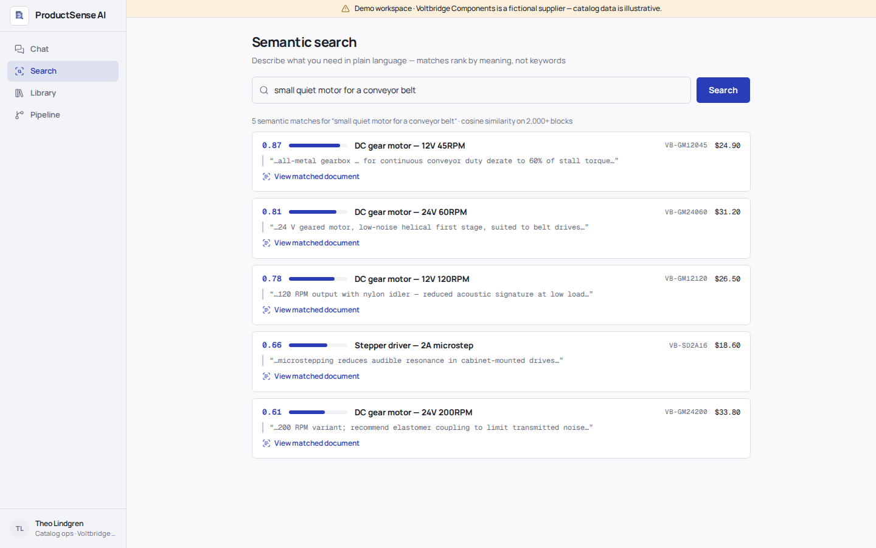Click the snippet recommending elastomer coupling
The height and width of the screenshot is (548, 876).
pyautogui.click(x=431, y=427)
